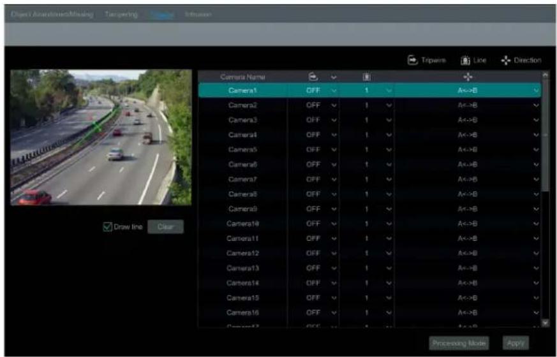Open the Intrusion tab

[x=198, y=15]
